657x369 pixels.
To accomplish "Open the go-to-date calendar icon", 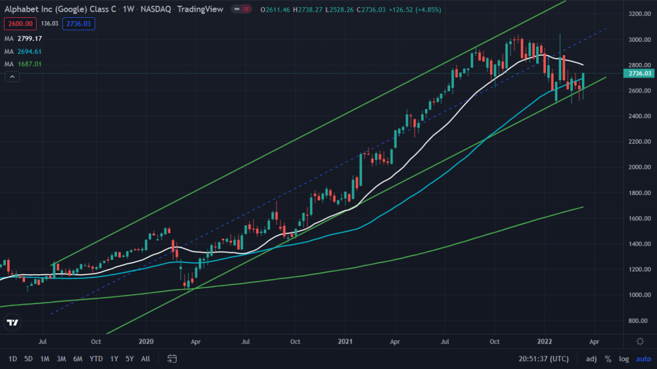I will [x=172, y=358].
